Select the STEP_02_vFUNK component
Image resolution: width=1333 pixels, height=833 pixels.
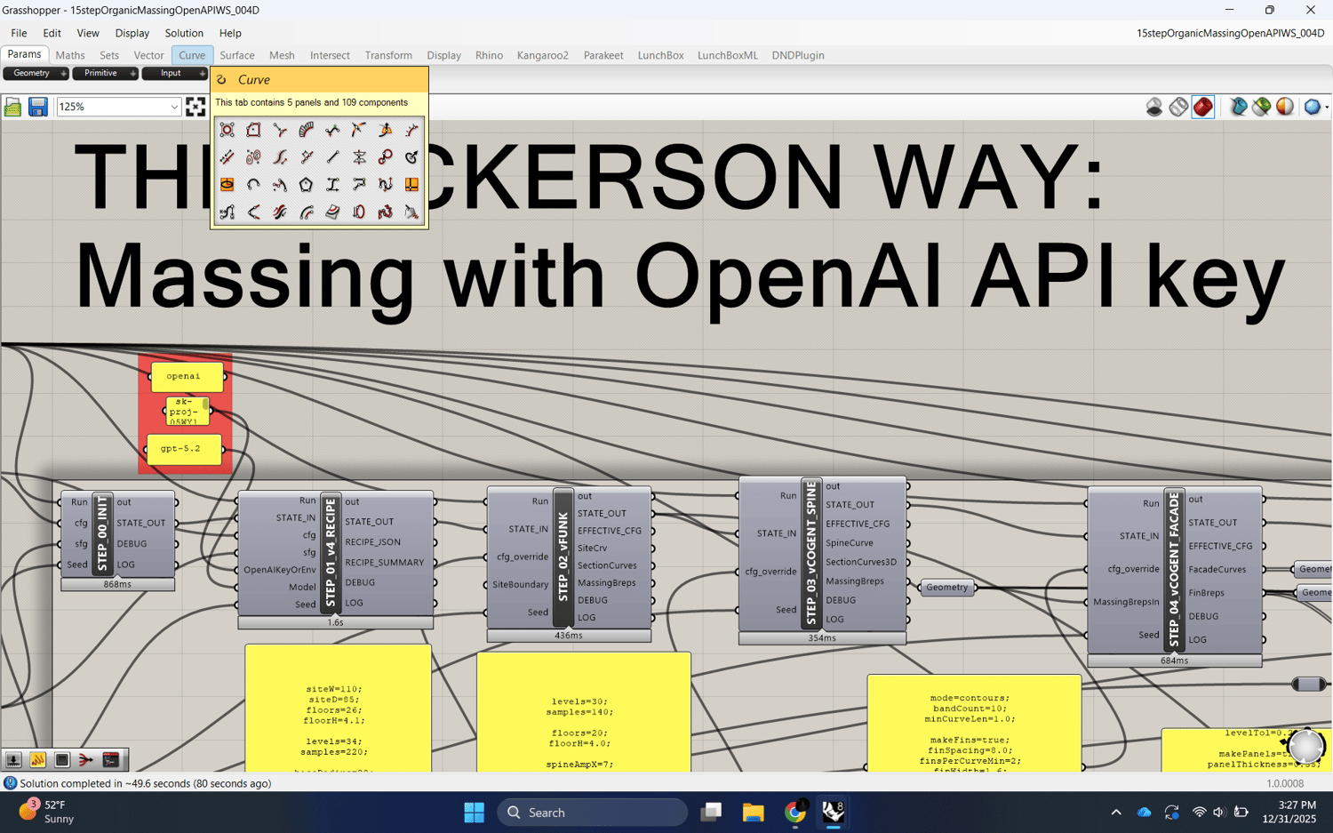pyautogui.click(x=563, y=557)
